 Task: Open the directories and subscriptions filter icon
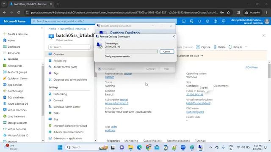(191, 21)
